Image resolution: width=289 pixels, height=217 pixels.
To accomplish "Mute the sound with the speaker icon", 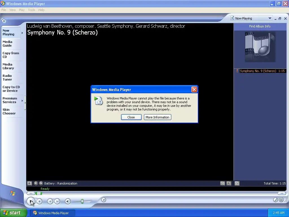I will point(68,201).
